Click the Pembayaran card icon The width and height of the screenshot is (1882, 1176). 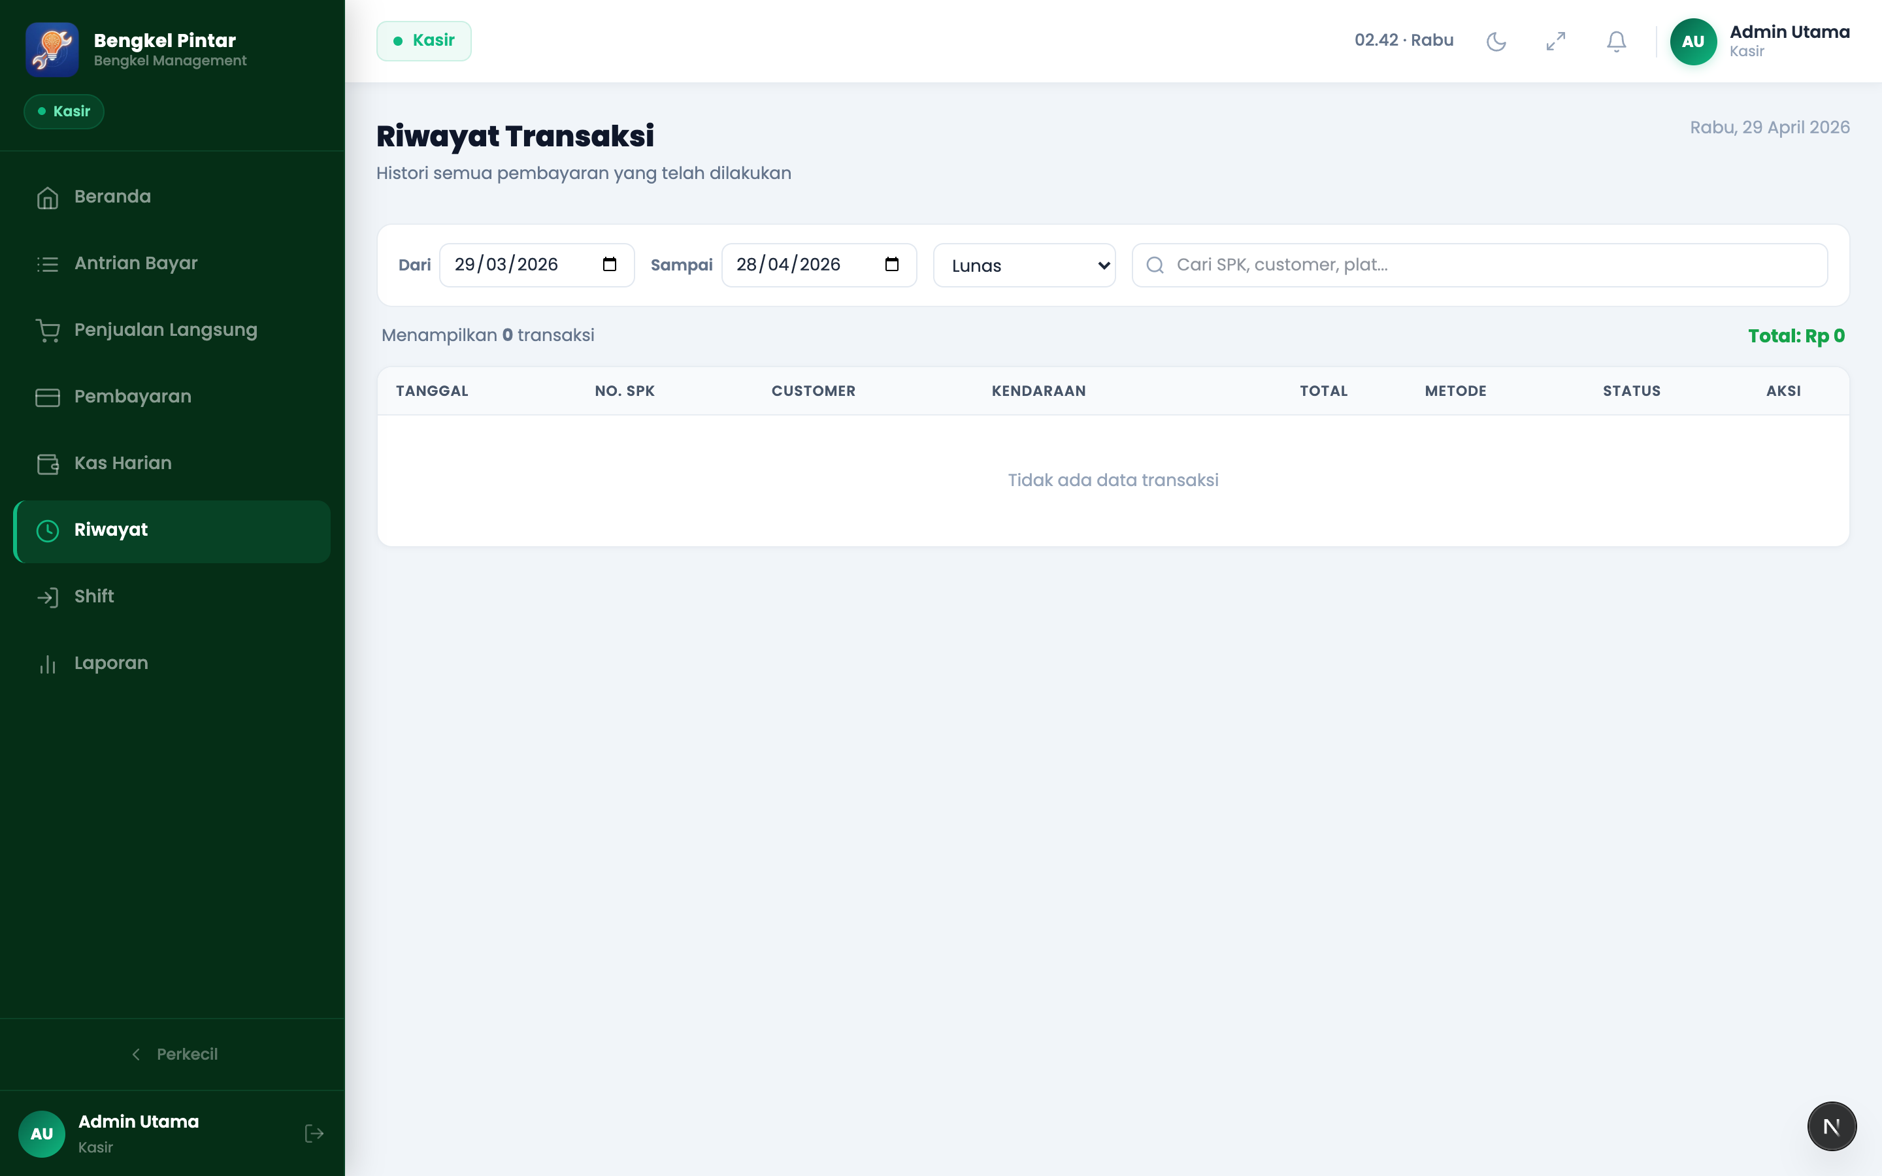click(x=48, y=397)
